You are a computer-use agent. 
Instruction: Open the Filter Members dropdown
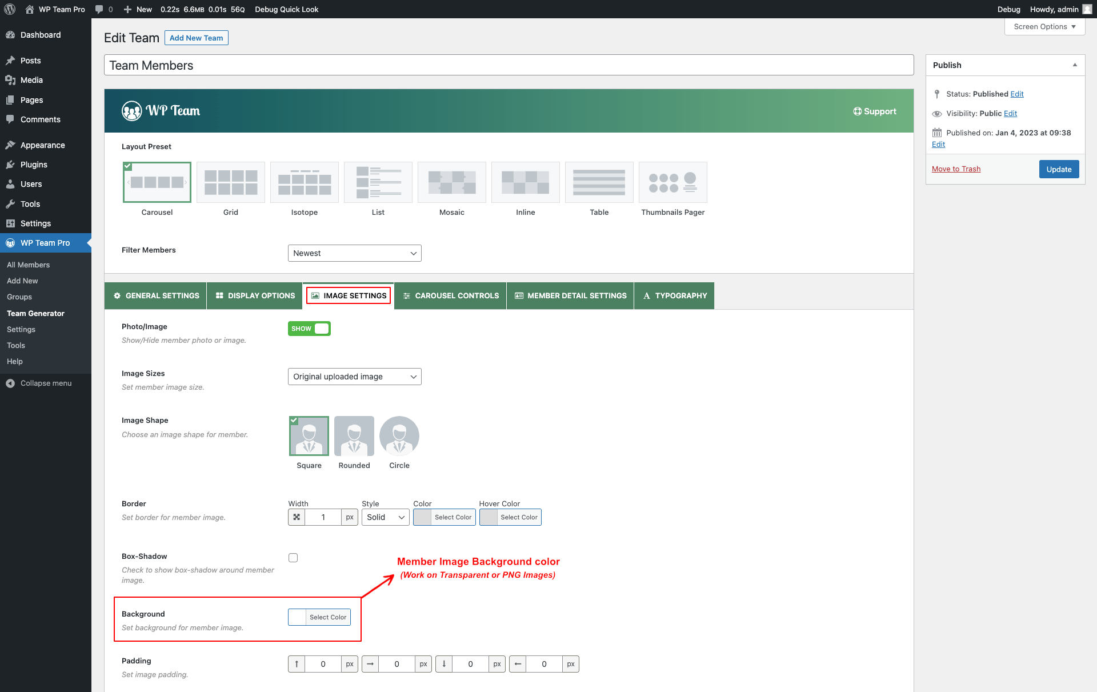pos(354,253)
